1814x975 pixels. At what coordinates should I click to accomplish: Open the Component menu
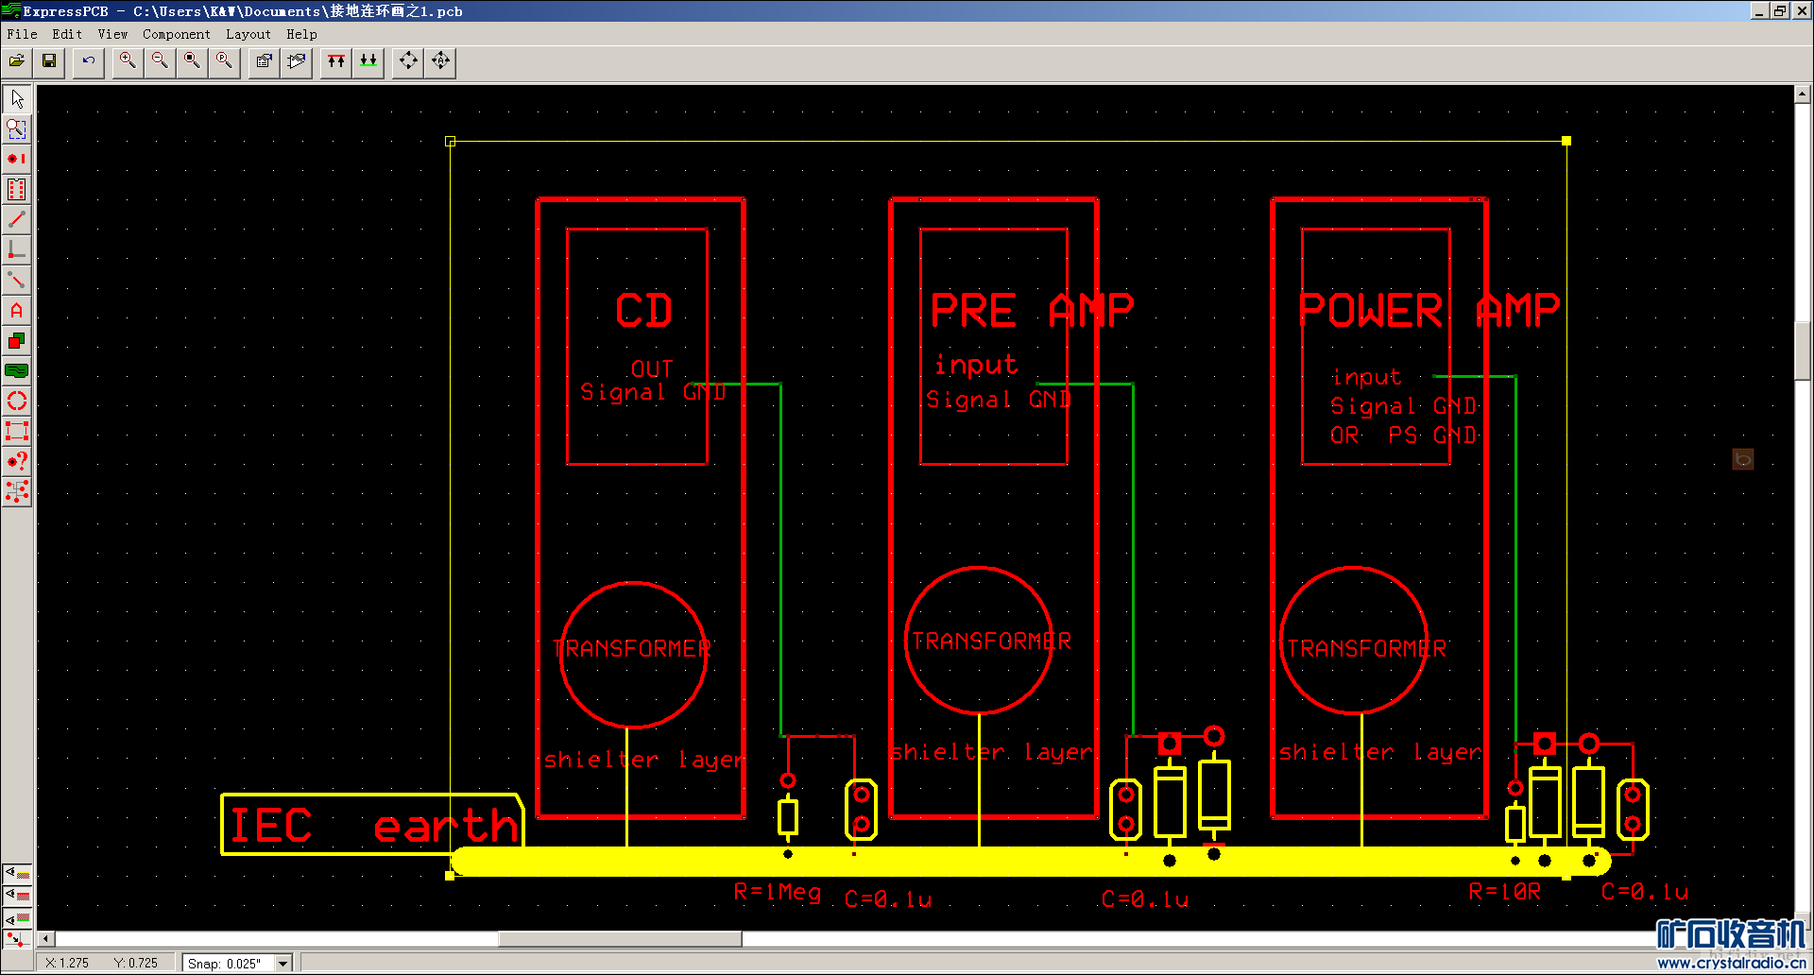click(177, 34)
